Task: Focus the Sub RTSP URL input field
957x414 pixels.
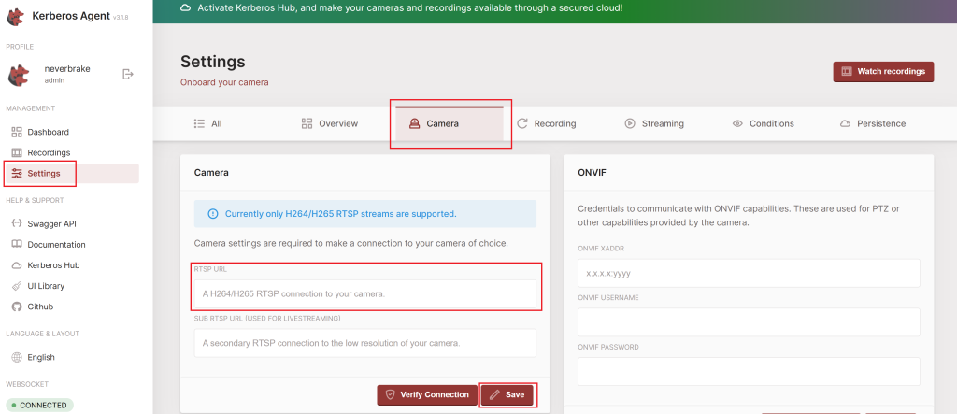Action: [365, 343]
